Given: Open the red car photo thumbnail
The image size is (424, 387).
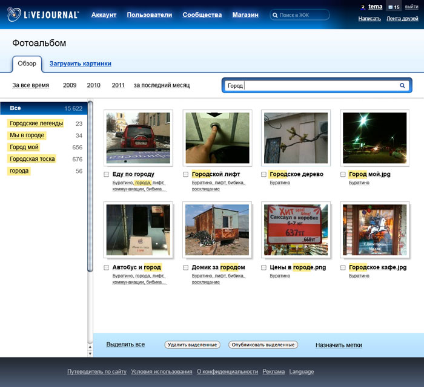Looking at the screenshot, I should pyautogui.click(x=138, y=138).
